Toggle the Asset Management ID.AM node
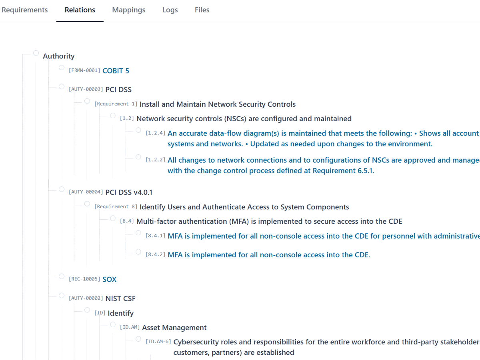Viewport: 480px width, 360px height. click(x=113, y=324)
